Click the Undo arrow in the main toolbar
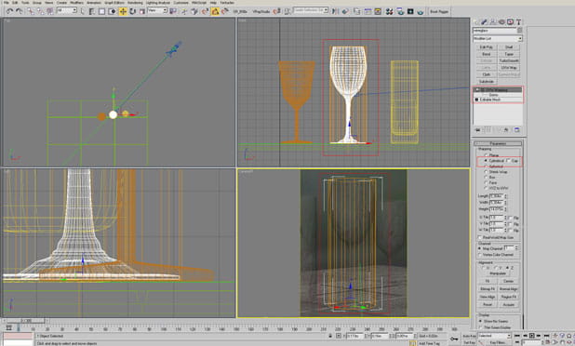This screenshot has height=346, width=575. (x=9, y=11)
